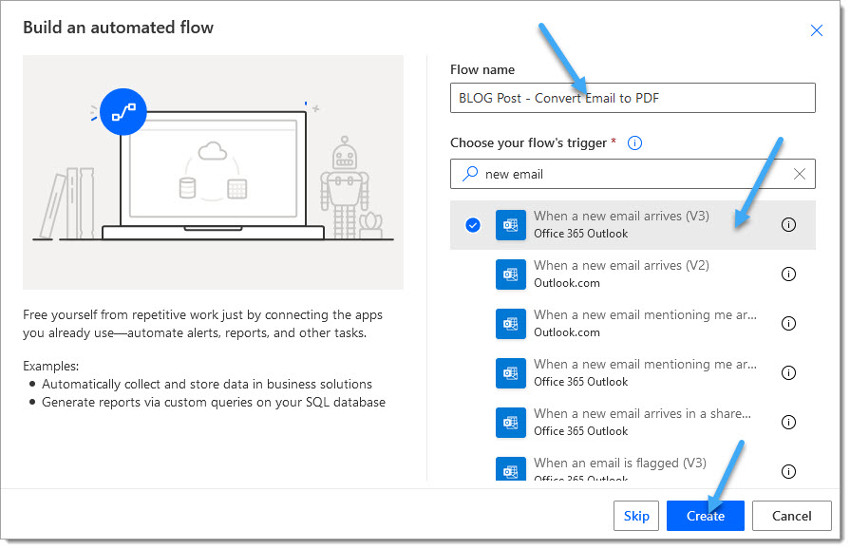Click Cancel to dismiss the dialog
The height and width of the screenshot is (549, 850).
[791, 516]
